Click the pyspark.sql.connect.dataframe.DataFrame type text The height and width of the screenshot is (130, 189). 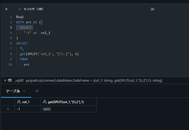(58, 80)
